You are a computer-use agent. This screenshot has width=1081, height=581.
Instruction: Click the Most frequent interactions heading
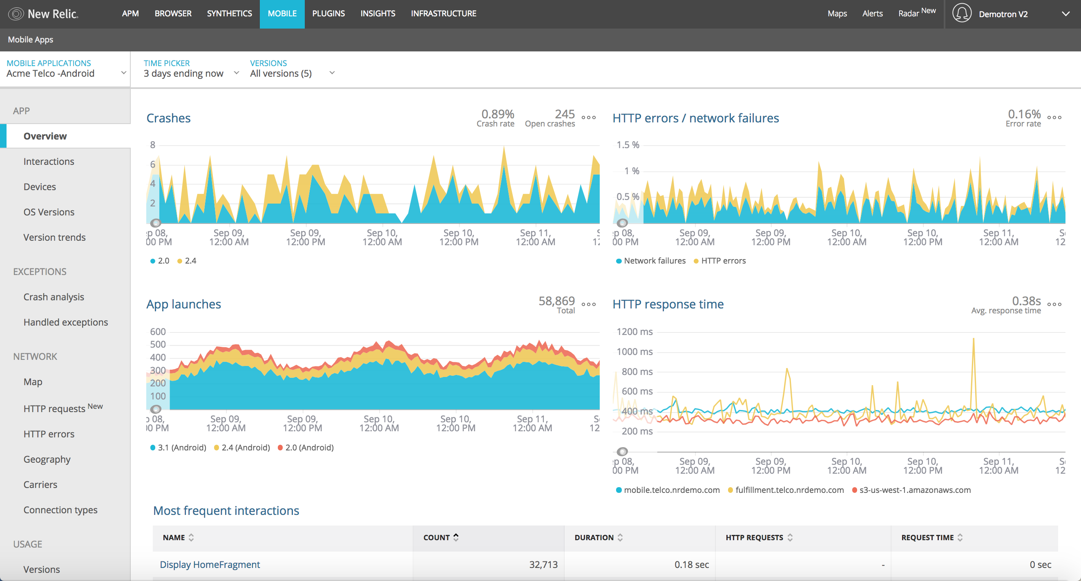(x=226, y=510)
